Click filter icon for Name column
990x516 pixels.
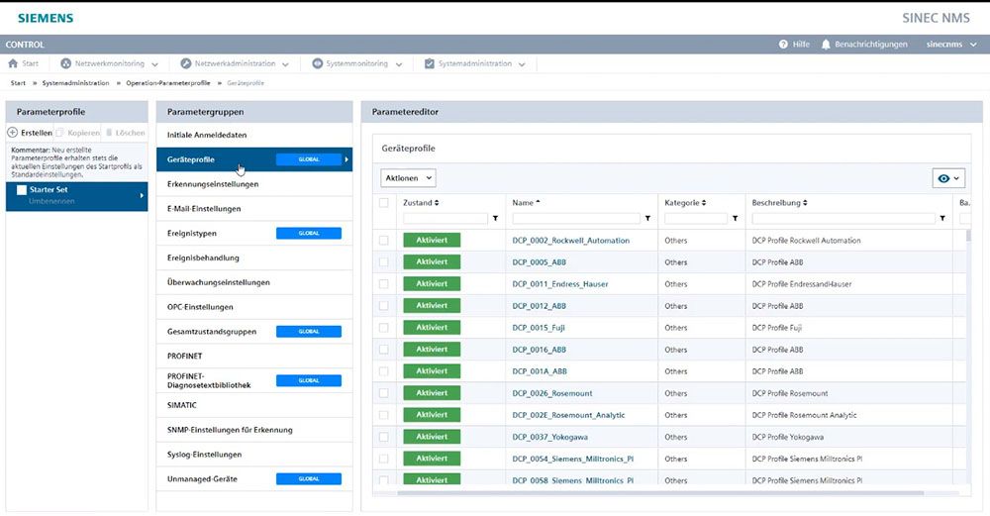[647, 219]
